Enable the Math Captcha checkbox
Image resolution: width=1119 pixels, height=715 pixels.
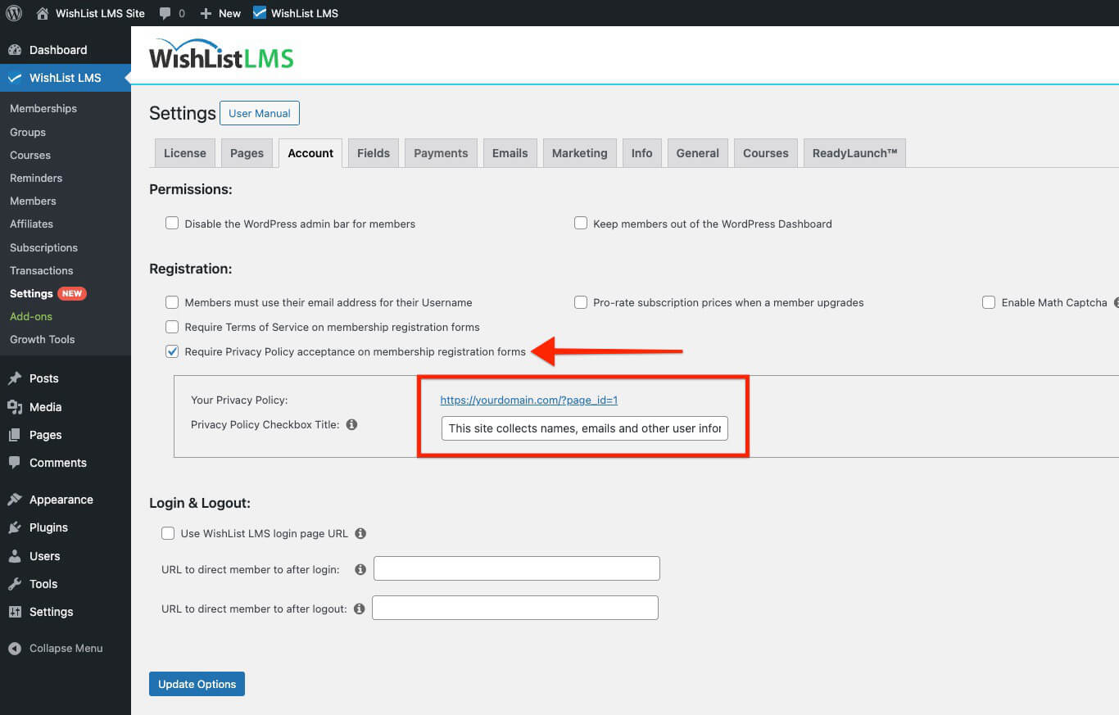[989, 302]
